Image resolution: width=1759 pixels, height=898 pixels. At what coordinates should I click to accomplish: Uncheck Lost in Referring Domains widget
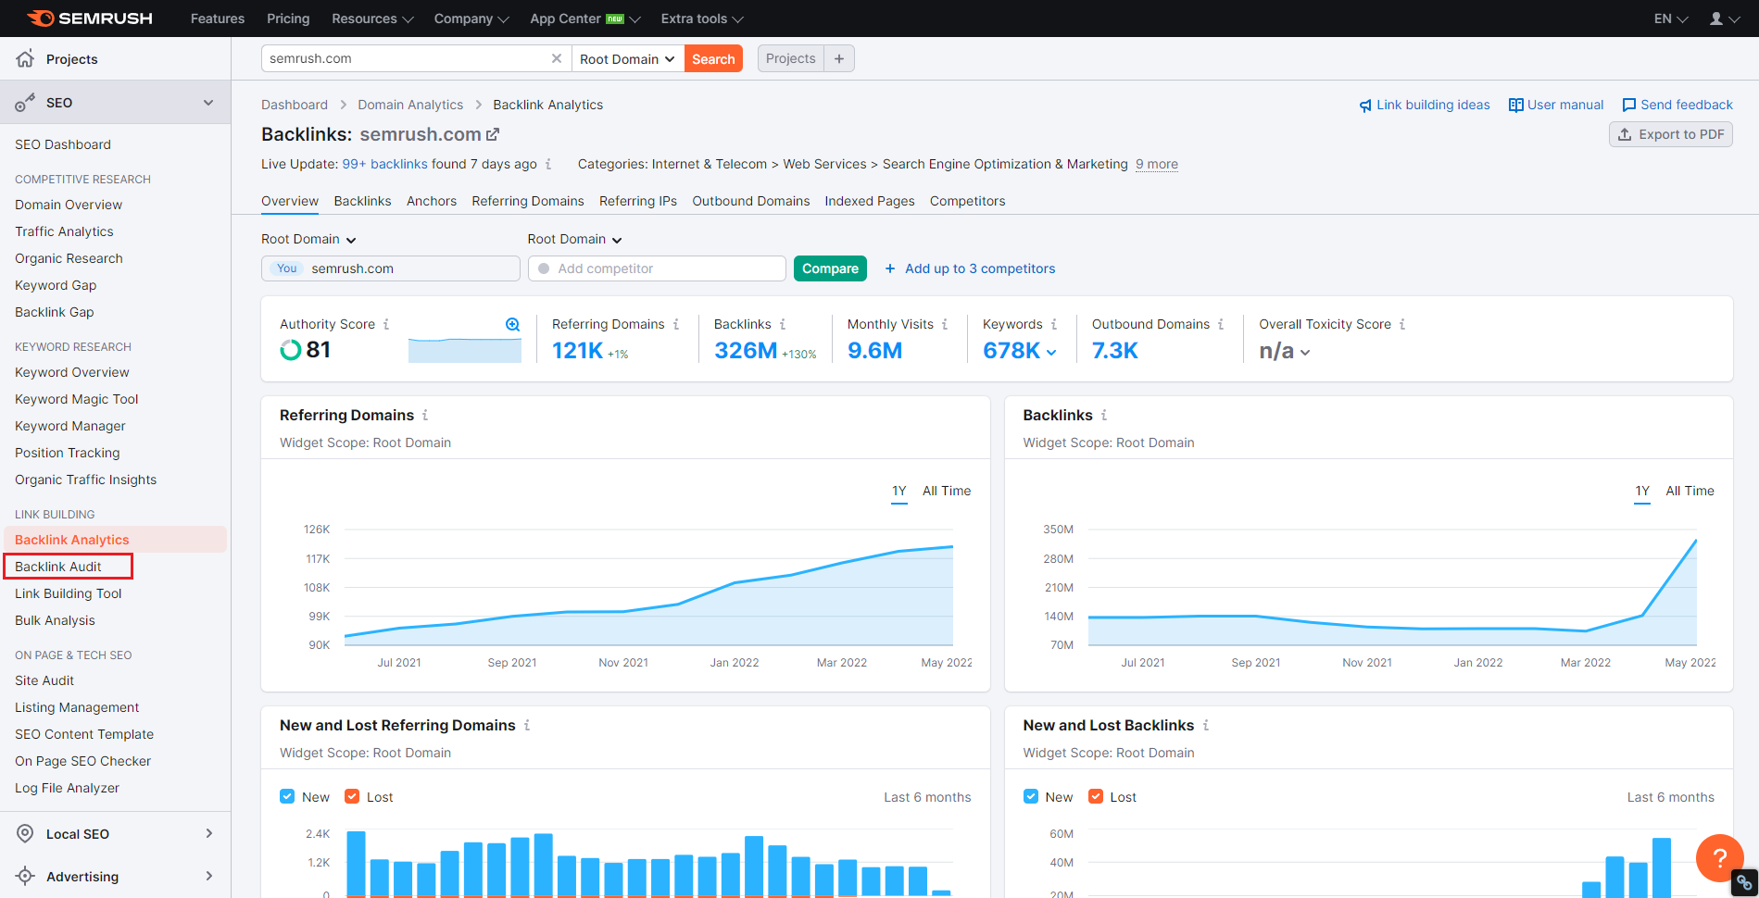coord(352,796)
